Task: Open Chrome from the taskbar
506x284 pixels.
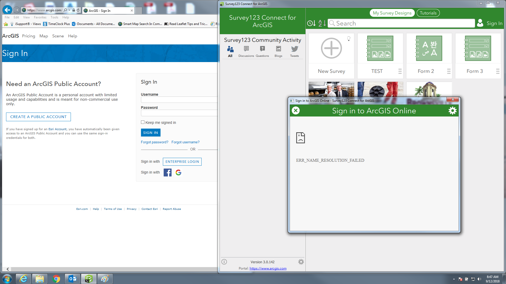Action: [56, 279]
